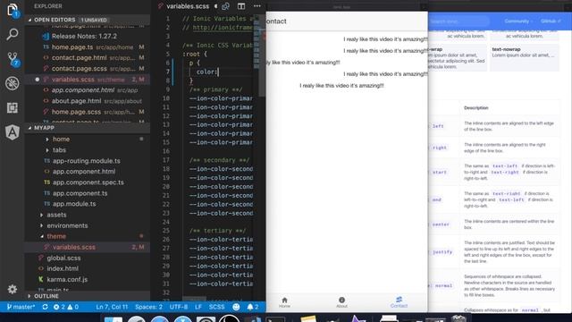Open app.component.spec.ts file
The image size is (572, 322).
point(88,182)
